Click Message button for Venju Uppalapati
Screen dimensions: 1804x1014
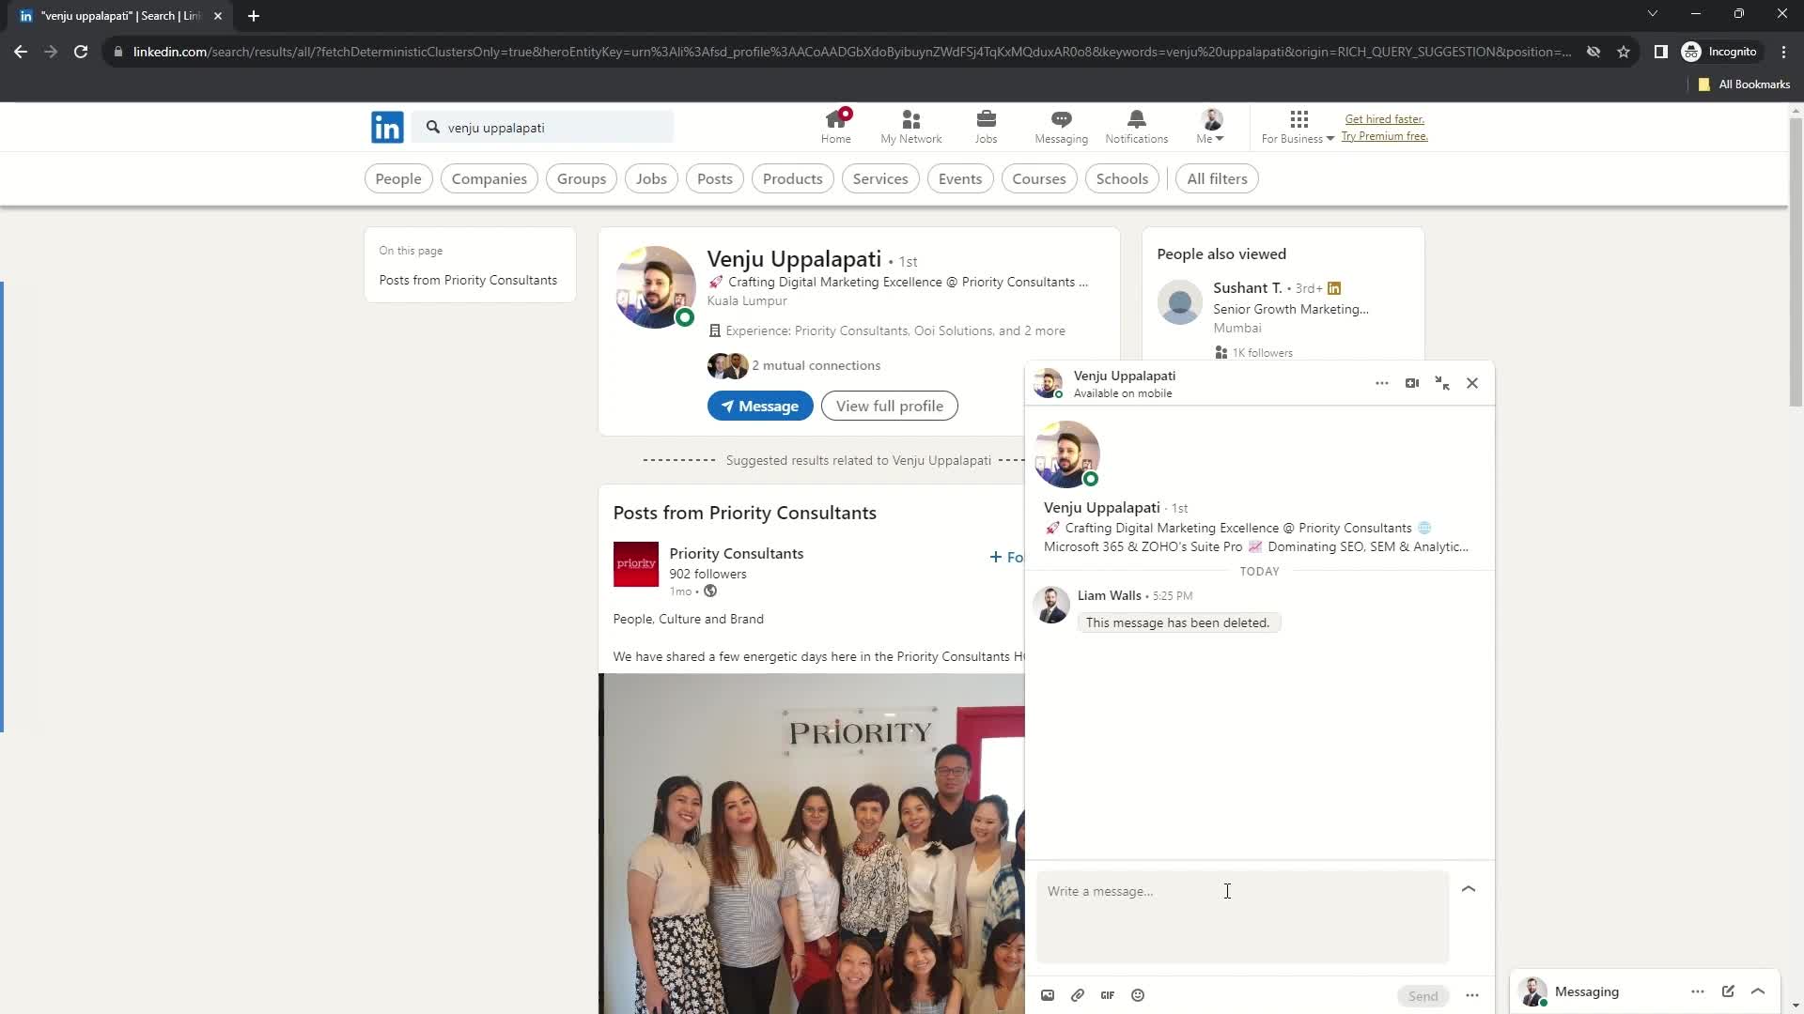[758, 405]
